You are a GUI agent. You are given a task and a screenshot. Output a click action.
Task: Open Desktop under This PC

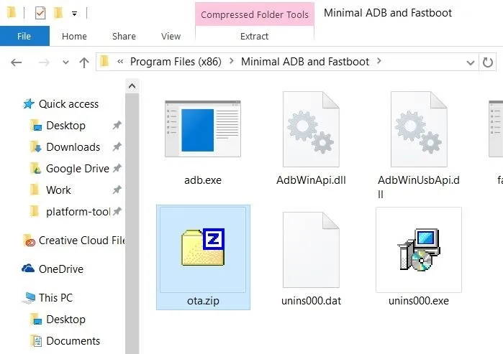(65, 320)
